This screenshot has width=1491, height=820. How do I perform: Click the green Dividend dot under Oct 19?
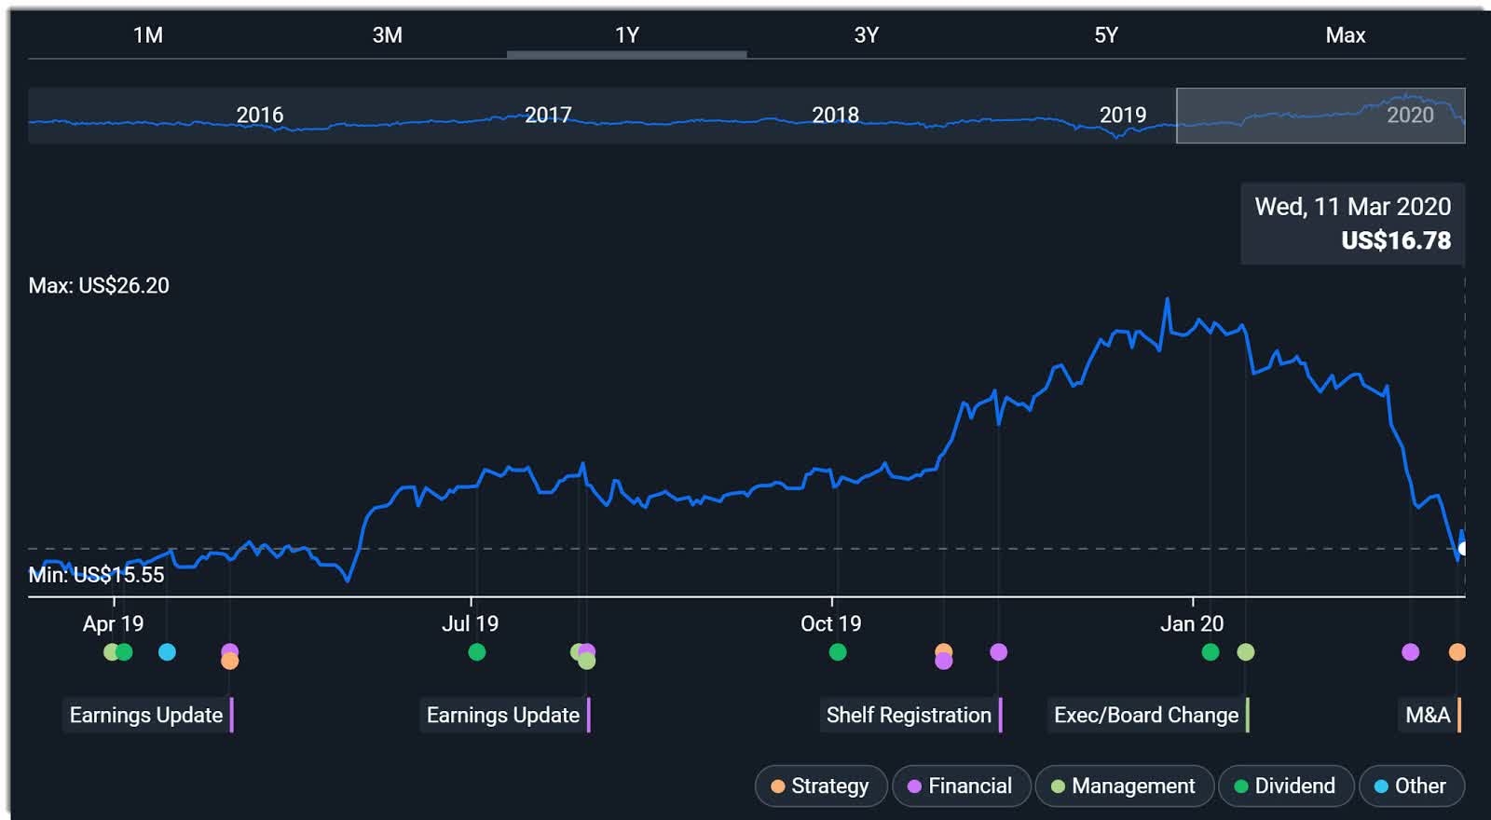click(838, 652)
